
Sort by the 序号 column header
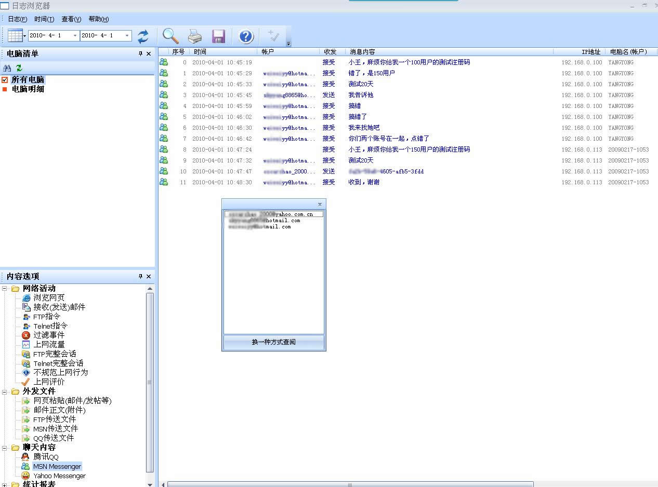[179, 52]
